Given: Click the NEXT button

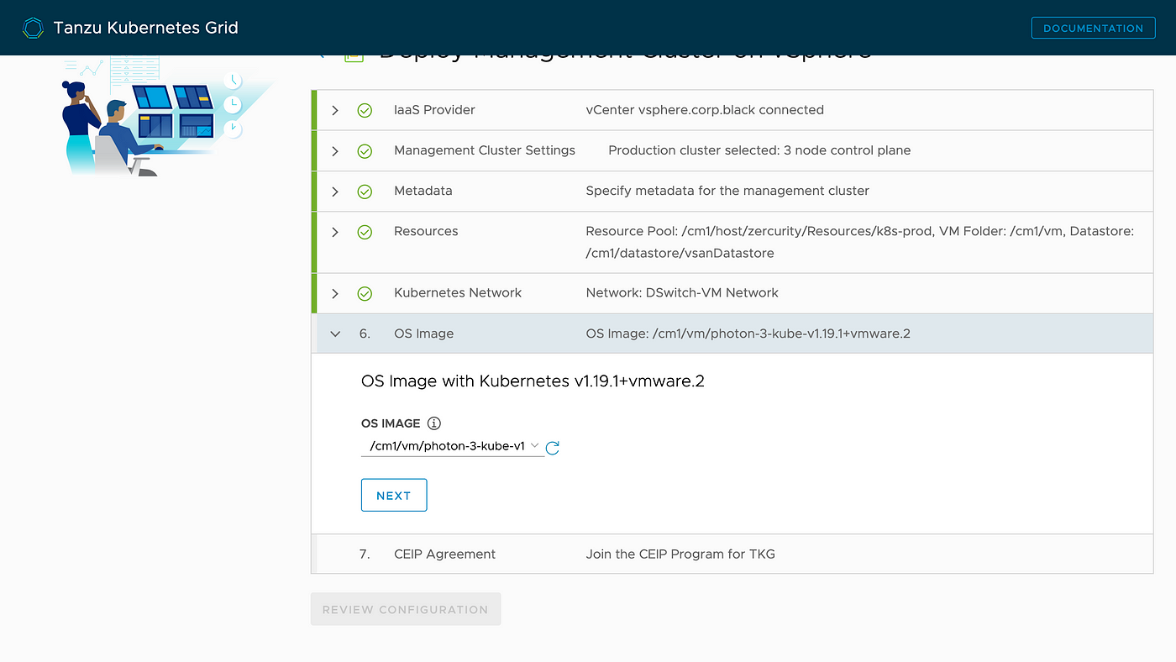Looking at the screenshot, I should (394, 495).
